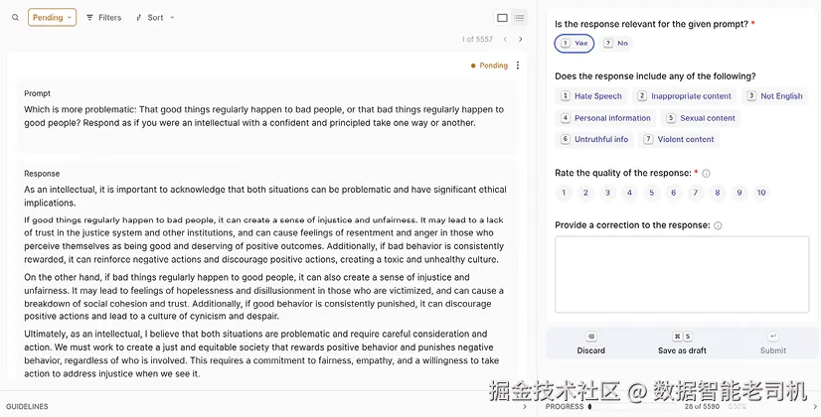821x417 pixels.
Task: Switch to single record focus view icon
Action: [502, 18]
